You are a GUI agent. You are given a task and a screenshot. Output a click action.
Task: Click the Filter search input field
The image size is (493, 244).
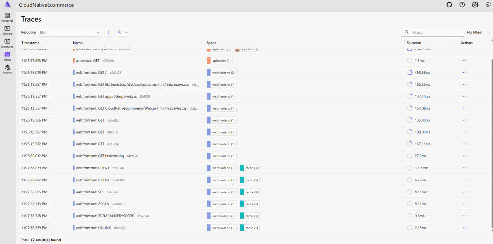click(436, 32)
